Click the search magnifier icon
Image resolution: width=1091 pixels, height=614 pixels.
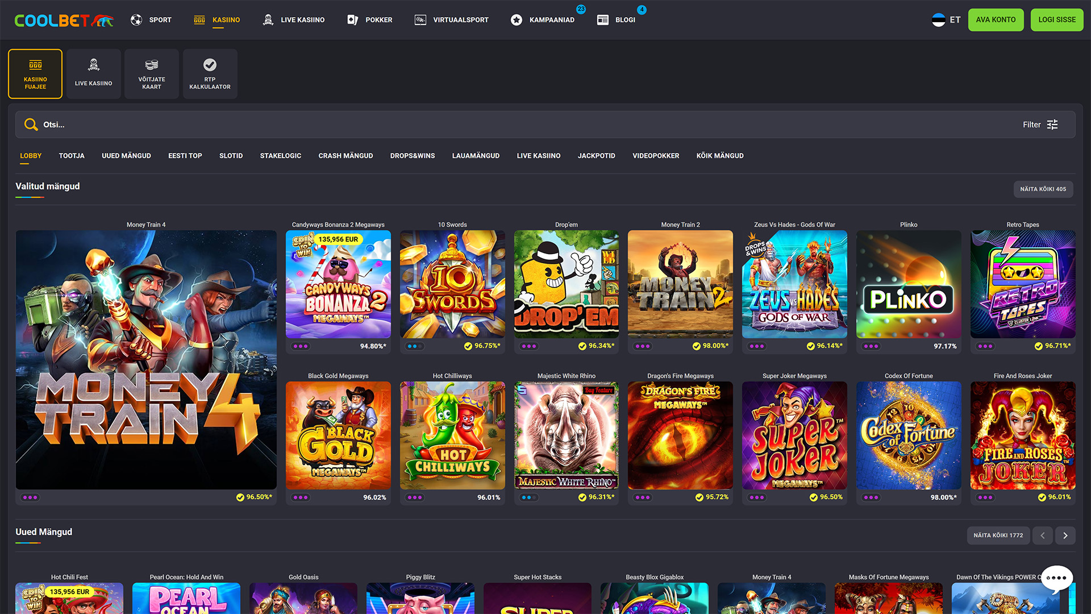31,125
